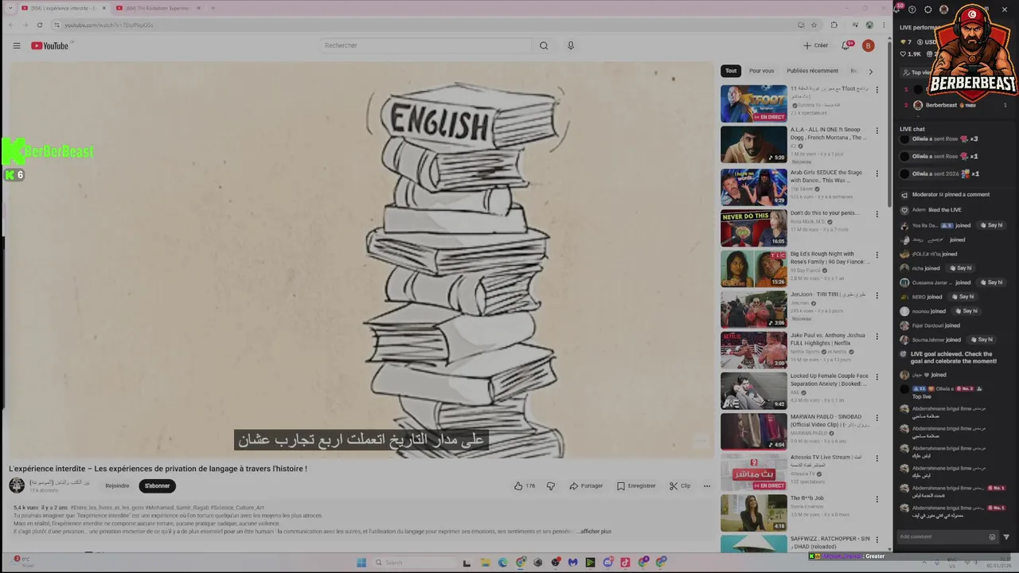Open options for Jake Paul vs. Joshua video

877,337
